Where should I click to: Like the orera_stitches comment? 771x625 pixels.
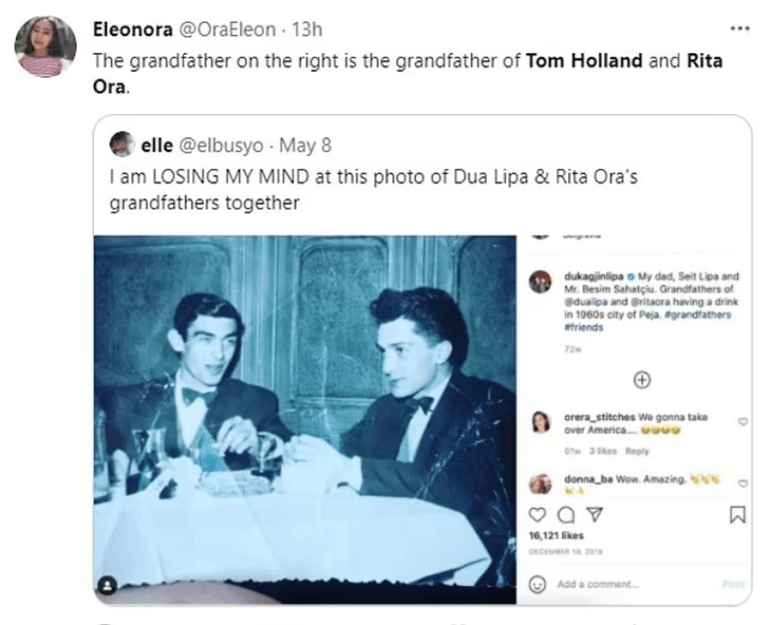tap(743, 422)
